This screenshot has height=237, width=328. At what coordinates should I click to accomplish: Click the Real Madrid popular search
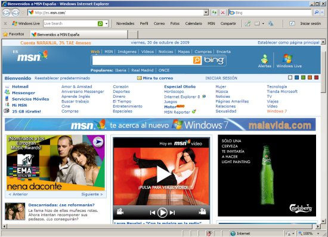click(x=143, y=70)
